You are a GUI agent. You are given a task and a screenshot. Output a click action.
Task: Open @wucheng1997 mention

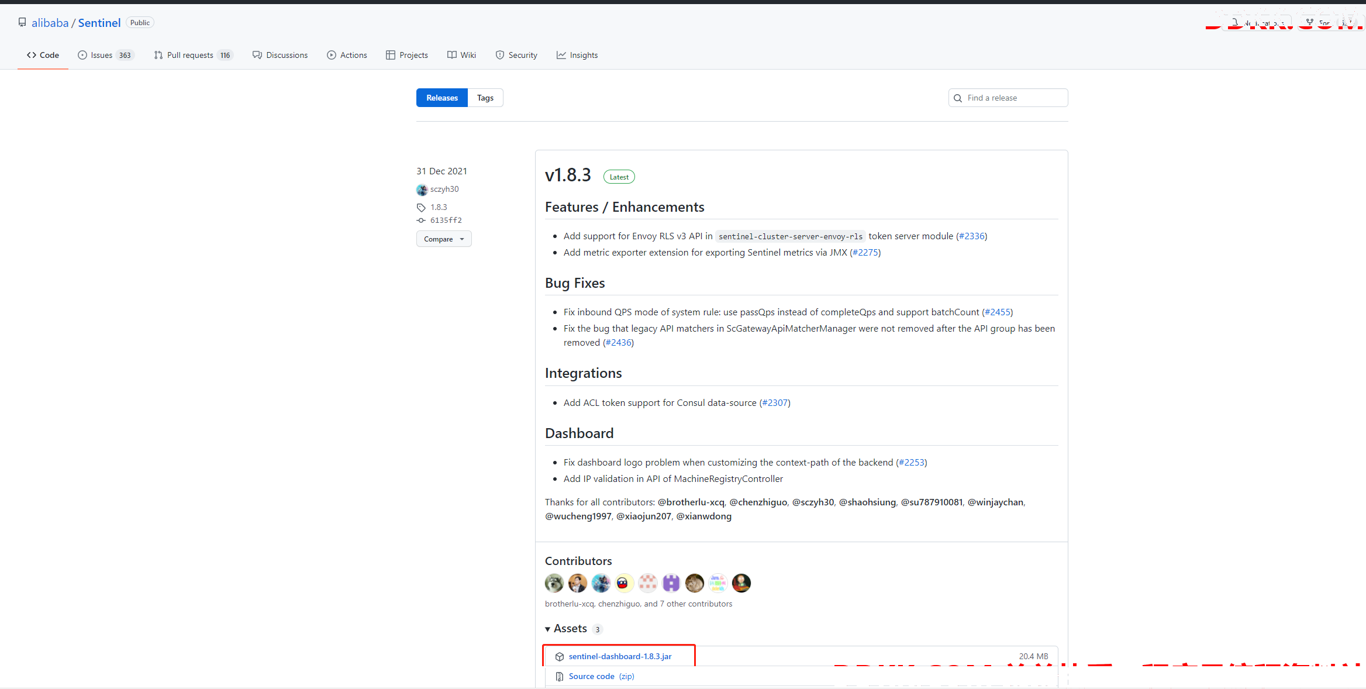pos(578,516)
